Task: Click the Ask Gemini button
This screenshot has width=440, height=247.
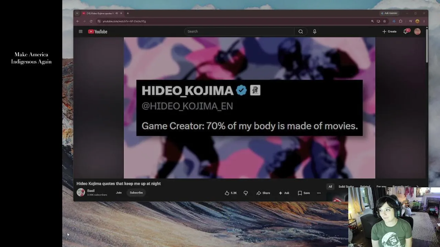Action: [389, 13]
